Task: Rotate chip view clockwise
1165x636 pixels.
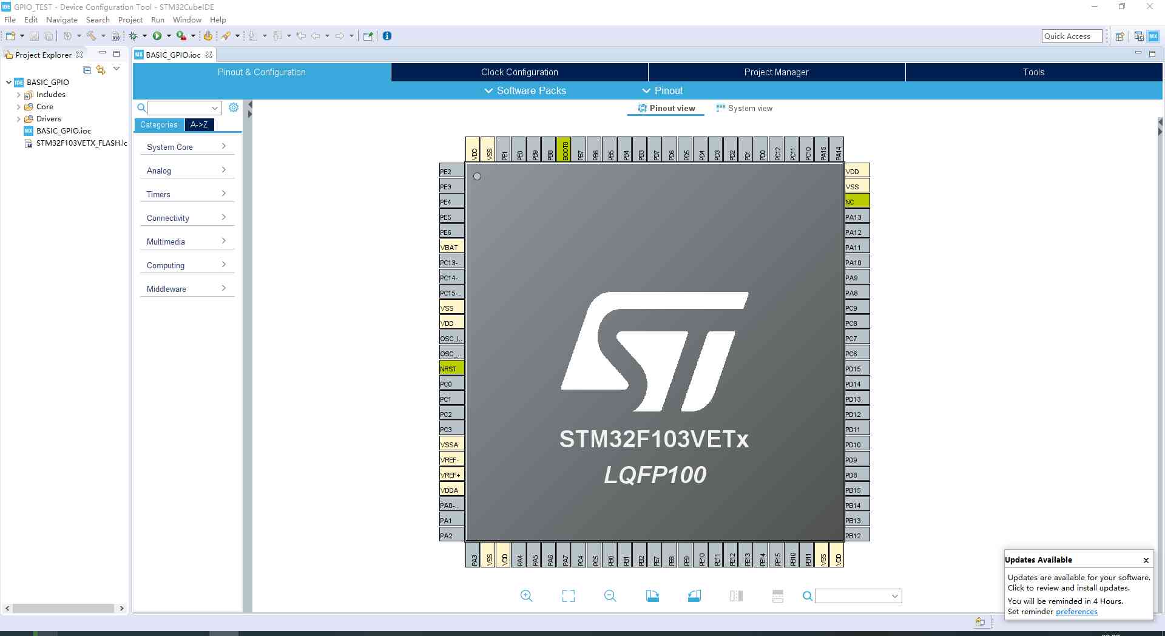Action: [x=652, y=596]
